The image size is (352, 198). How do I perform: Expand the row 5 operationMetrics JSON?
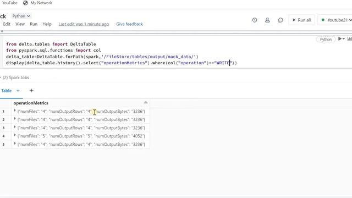pyautogui.click(x=15, y=144)
